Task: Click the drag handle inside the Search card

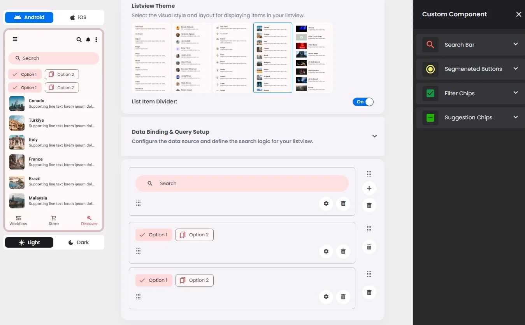Action: point(138,203)
